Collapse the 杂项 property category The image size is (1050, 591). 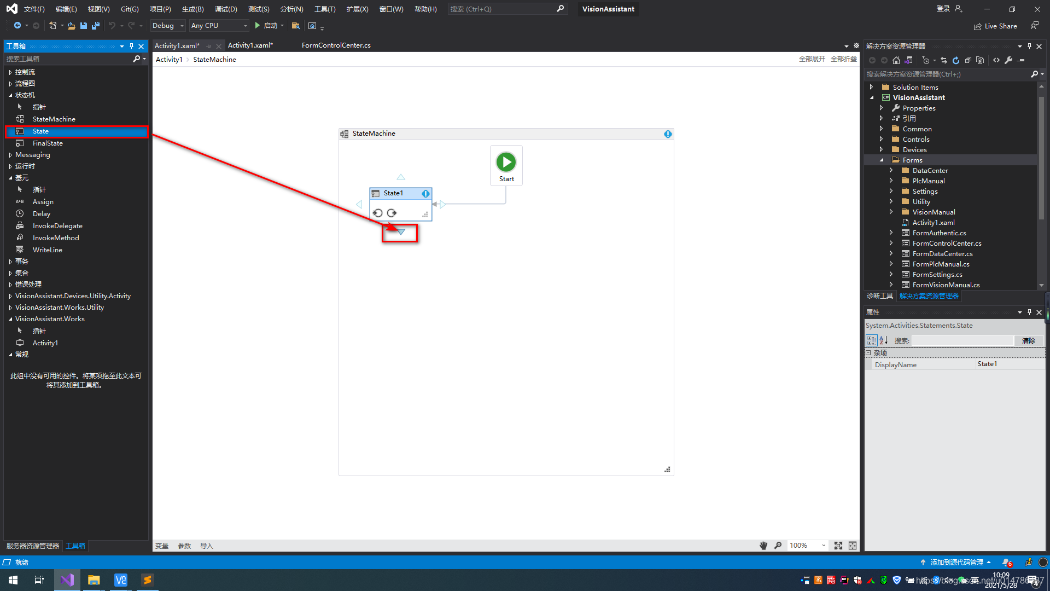(868, 353)
